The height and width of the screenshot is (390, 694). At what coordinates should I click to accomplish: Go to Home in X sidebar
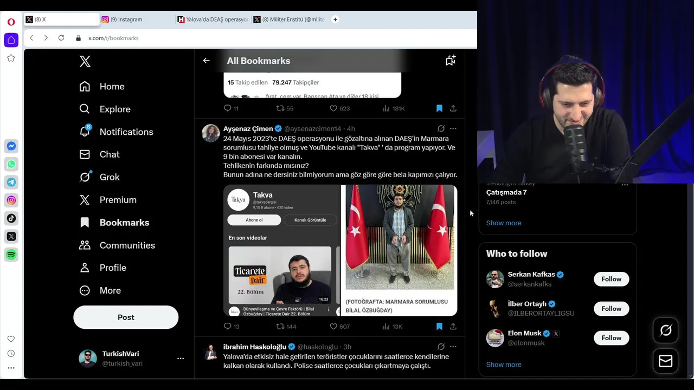(x=102, y=87)
